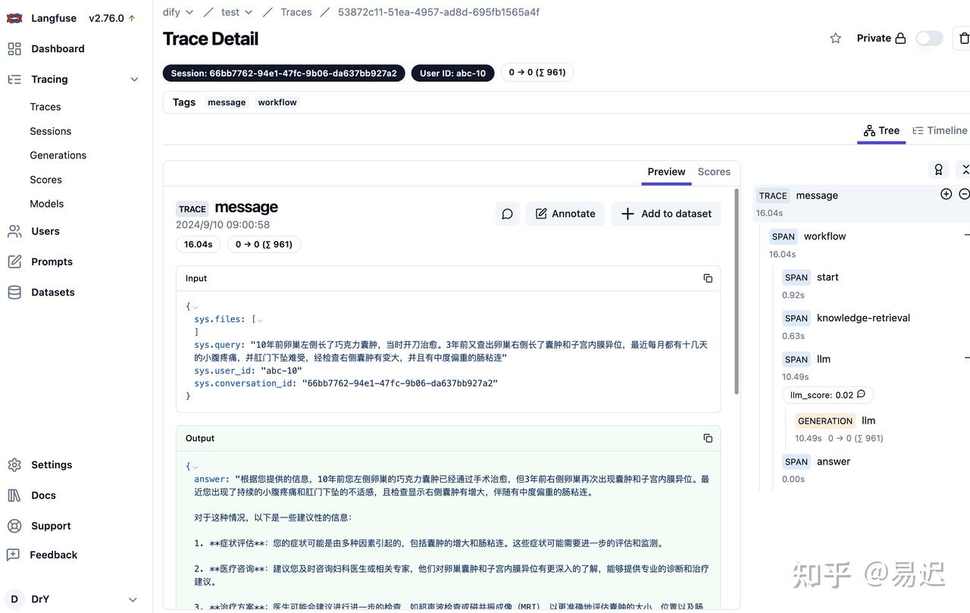
Task: Click the Langfuse logo icon
Action: click(14, 18)
